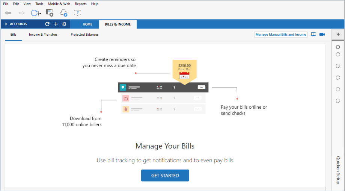The height and width of the screenshot is (191, 345).
Task: Click the Manage Your Bills heading
Action: [x=165, y=146]
